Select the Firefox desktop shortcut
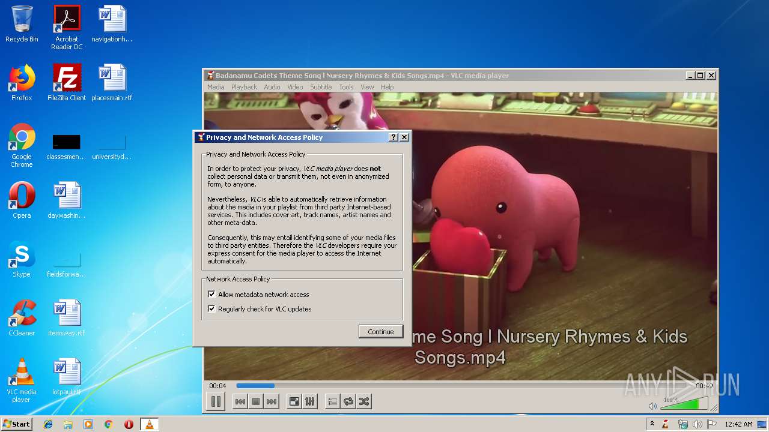This screenshot has height=432, width=769. (x=22, y=83)
